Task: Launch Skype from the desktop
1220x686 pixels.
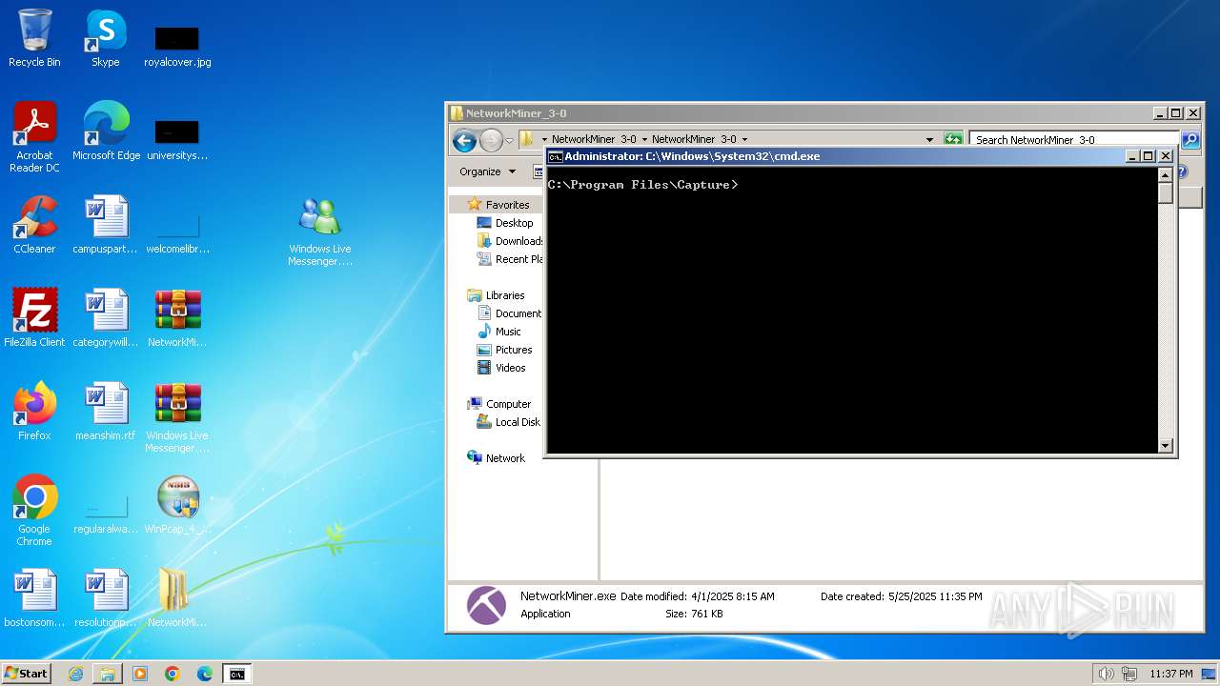Action: (x=105, y=39)
